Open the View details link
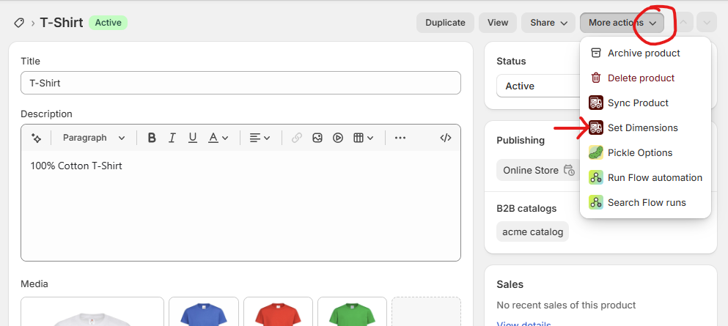Viewport: 728px width, 326px height. 523,324
